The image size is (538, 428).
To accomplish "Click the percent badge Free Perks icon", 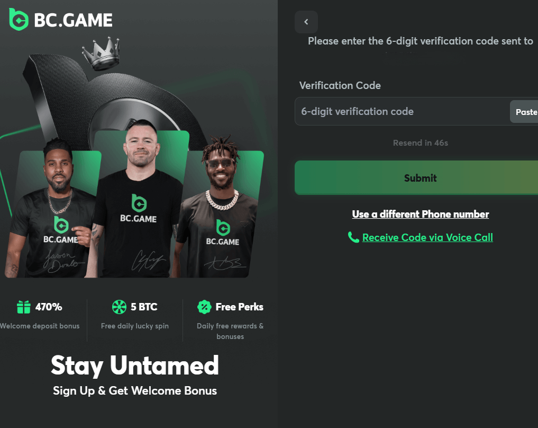I will pyautogui.click(x=204, y=307).
